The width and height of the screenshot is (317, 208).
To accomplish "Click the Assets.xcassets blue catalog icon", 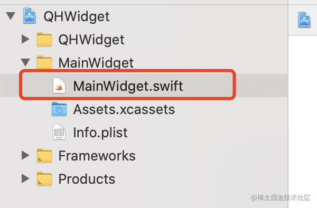I will point(59,109).
